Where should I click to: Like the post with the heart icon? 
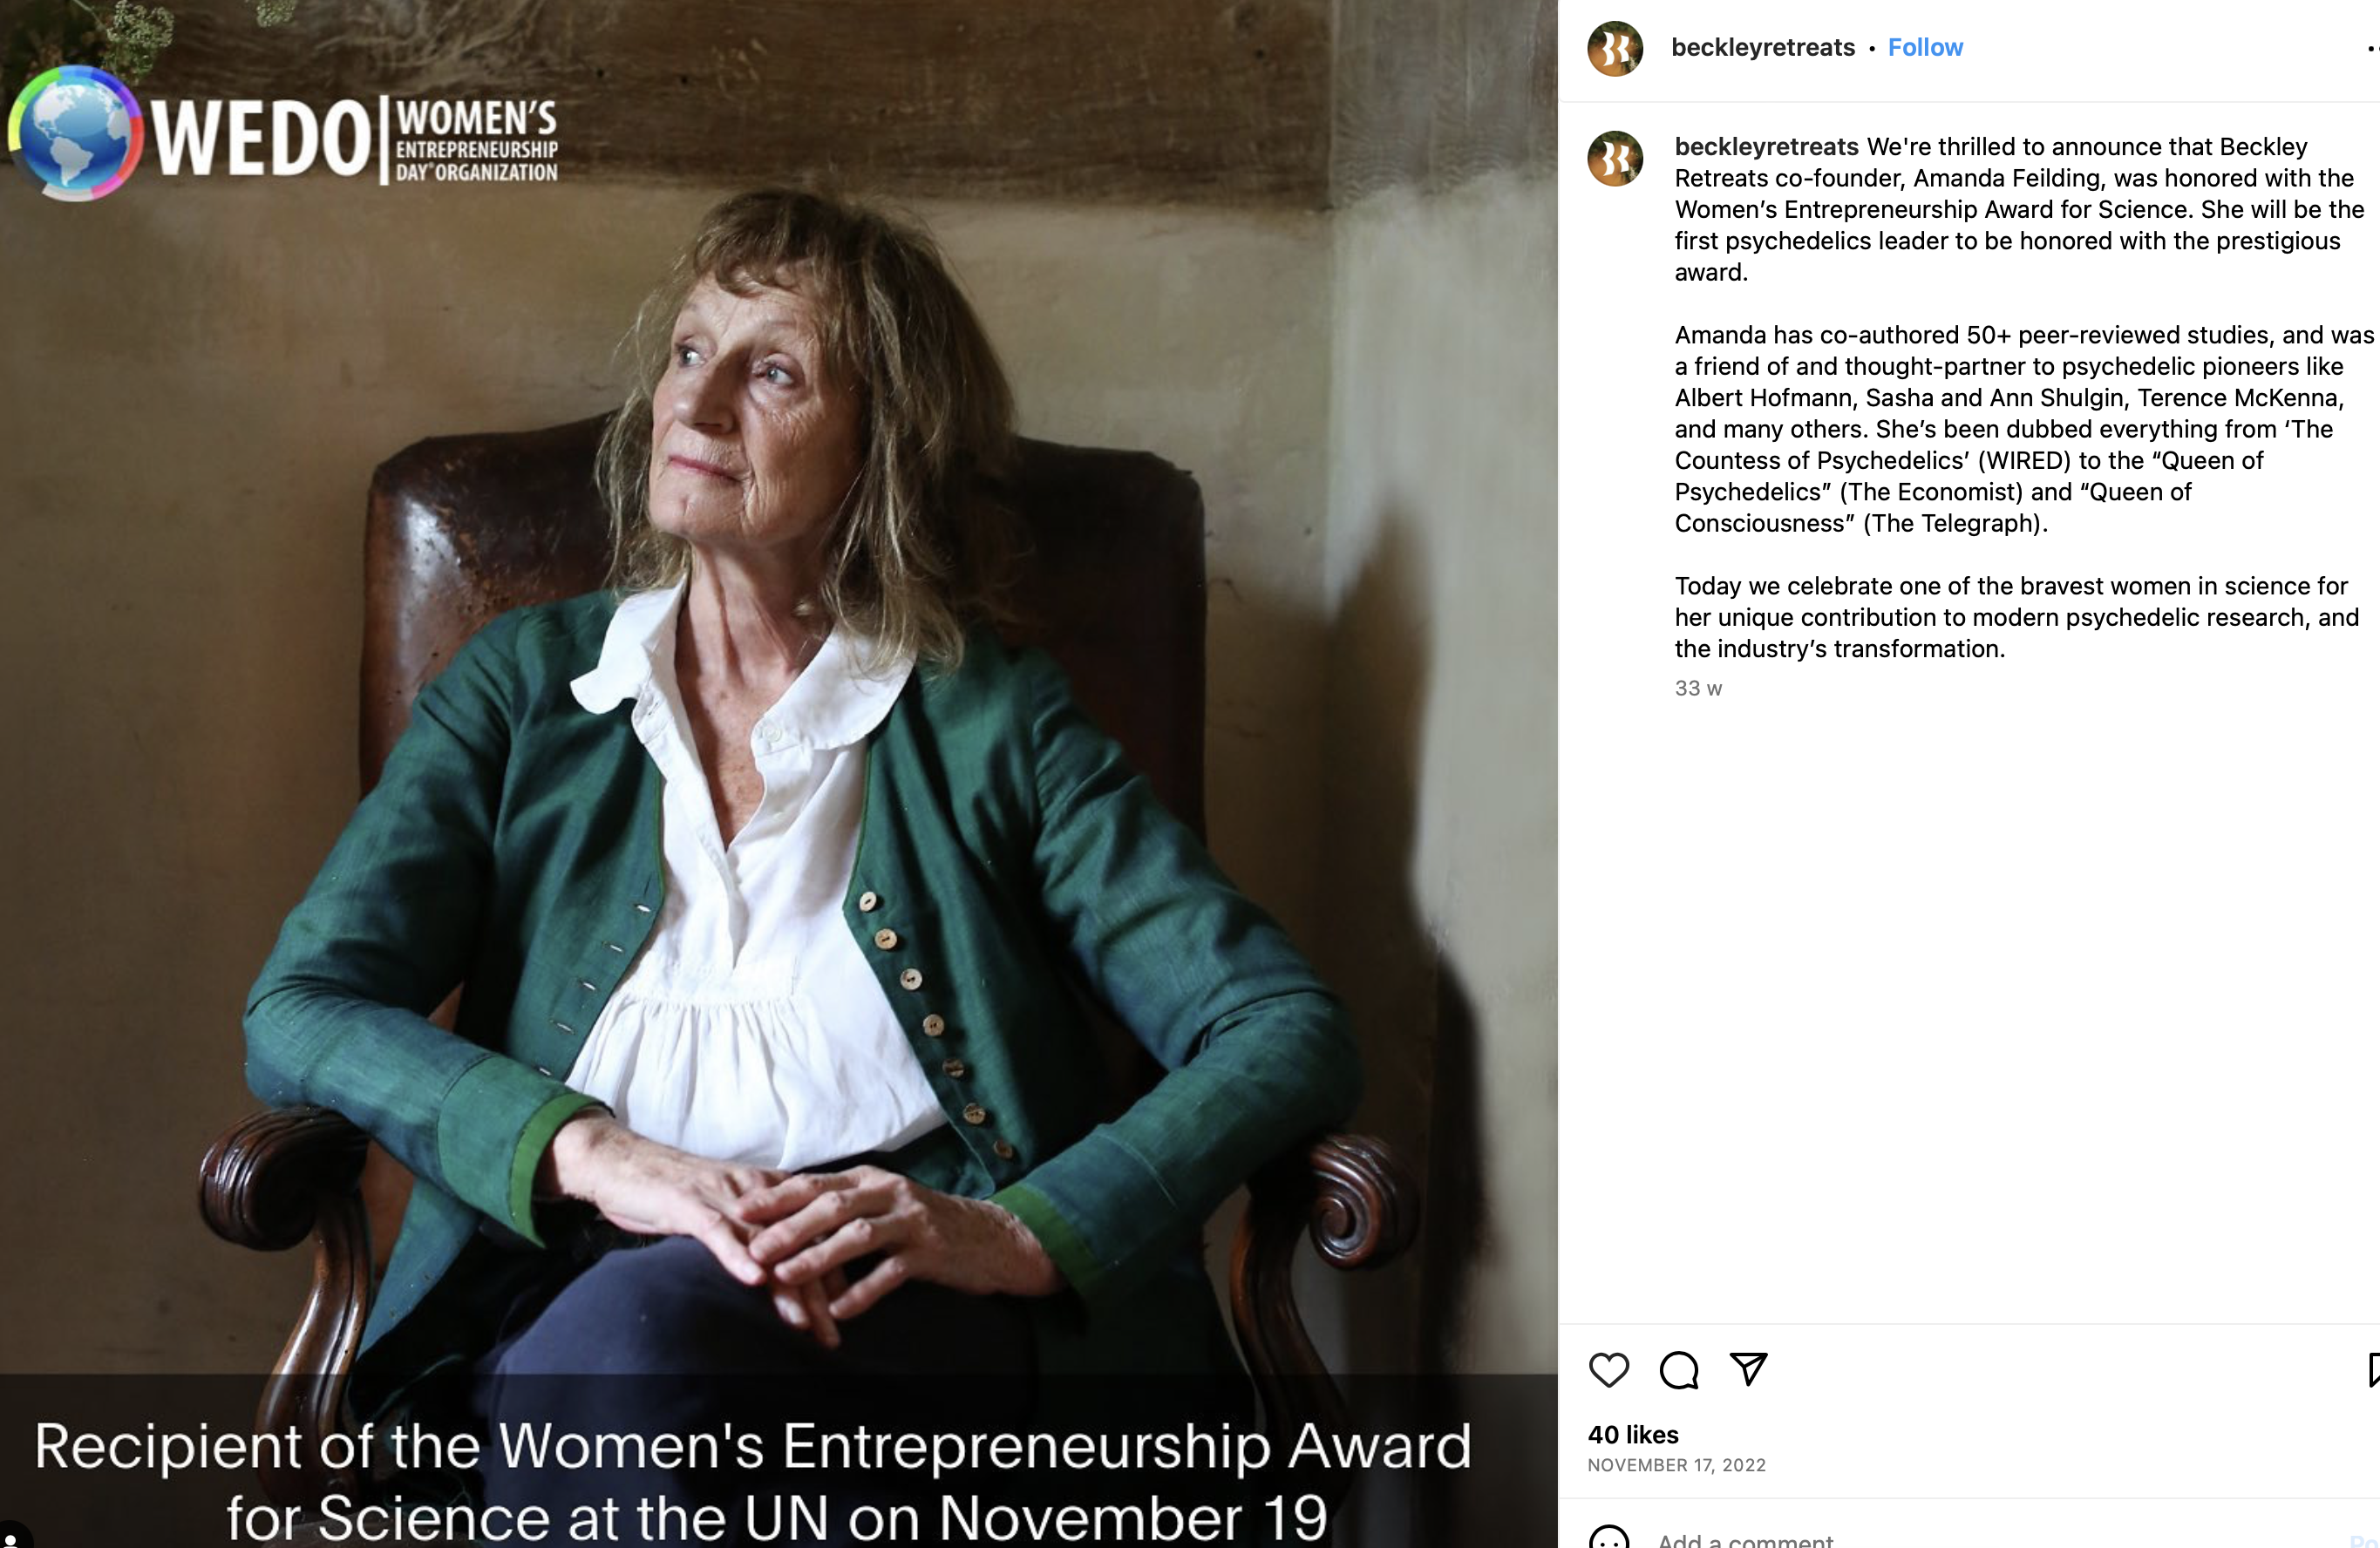[1608, 1370]
